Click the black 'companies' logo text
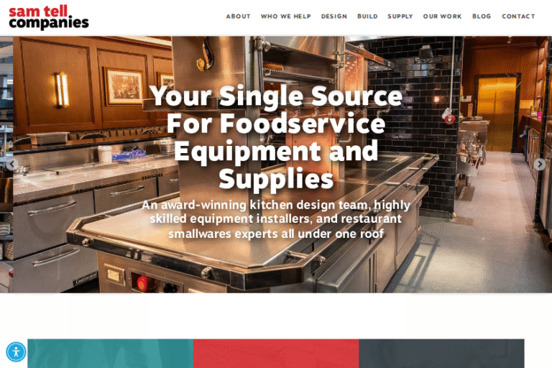 pyautogui.click(x=49, y=23)
